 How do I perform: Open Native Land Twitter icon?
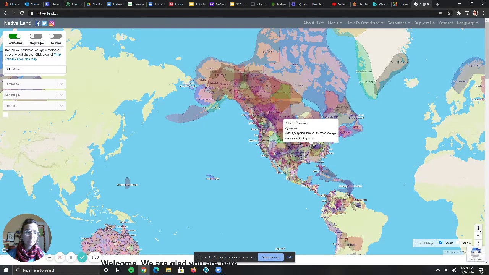[45, 23]
